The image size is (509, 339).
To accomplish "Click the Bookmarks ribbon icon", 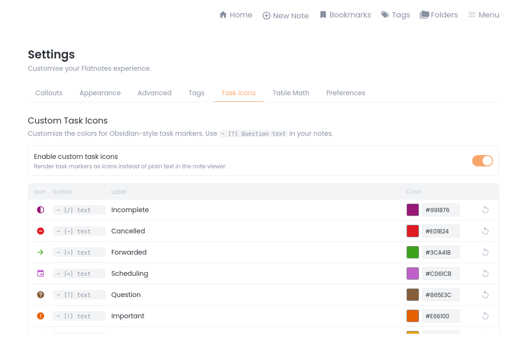I will 323,15.
